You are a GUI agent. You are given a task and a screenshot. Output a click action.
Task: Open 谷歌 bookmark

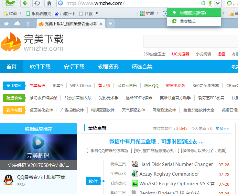[86, 14]
